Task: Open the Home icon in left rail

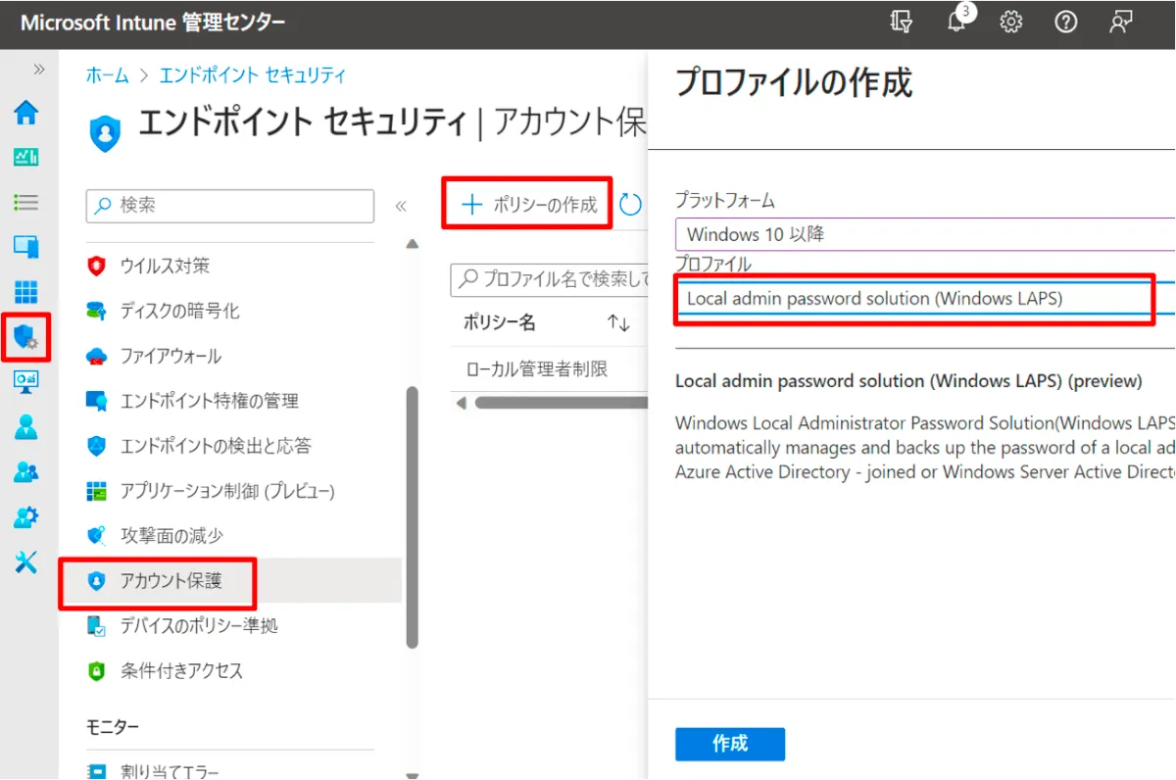Action: tap(26, 112)
